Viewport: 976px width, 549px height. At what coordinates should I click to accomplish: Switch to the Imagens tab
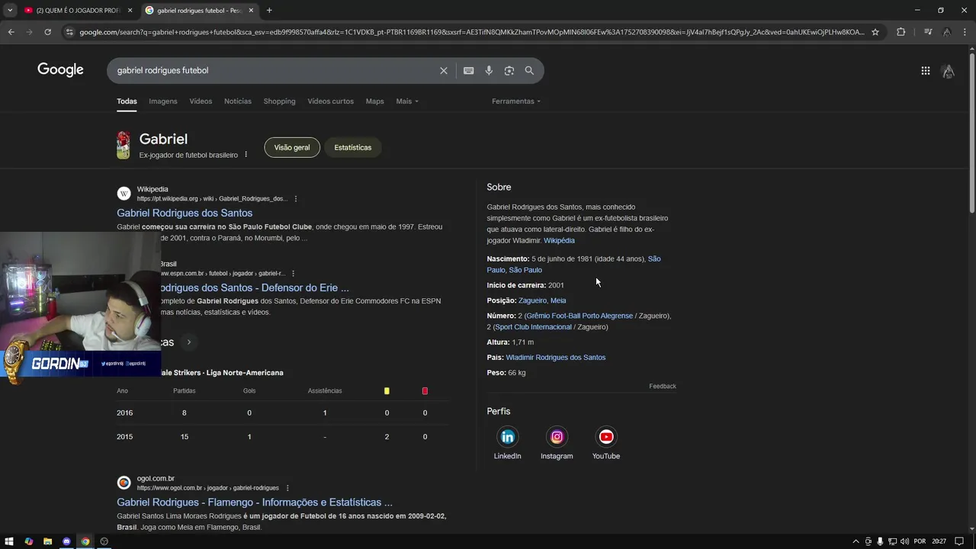pyautogui.click(x=163, y=101)
